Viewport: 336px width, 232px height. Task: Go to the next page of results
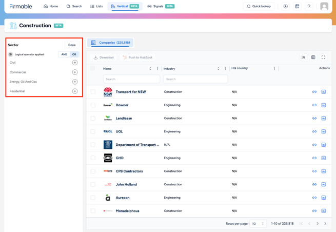(x=318, y=224)
